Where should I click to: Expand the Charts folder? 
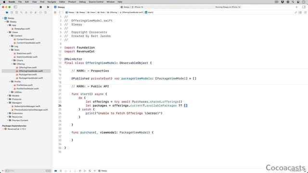pyautogui.click(x=12, y=61)
